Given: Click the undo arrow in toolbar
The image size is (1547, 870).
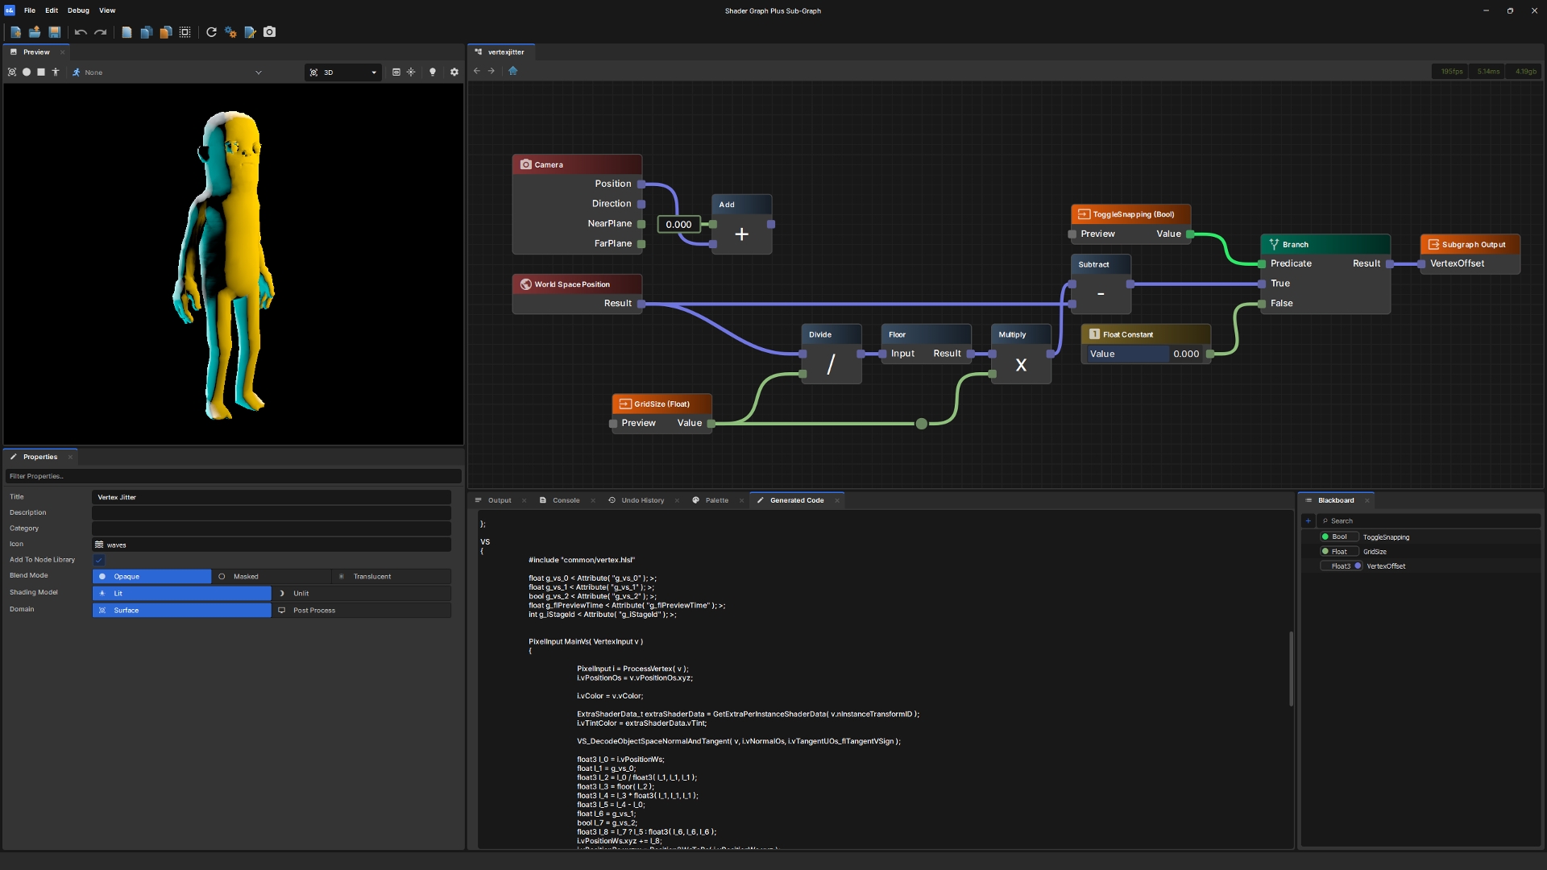Looking at the screenshot, I should tap(81, 32).
